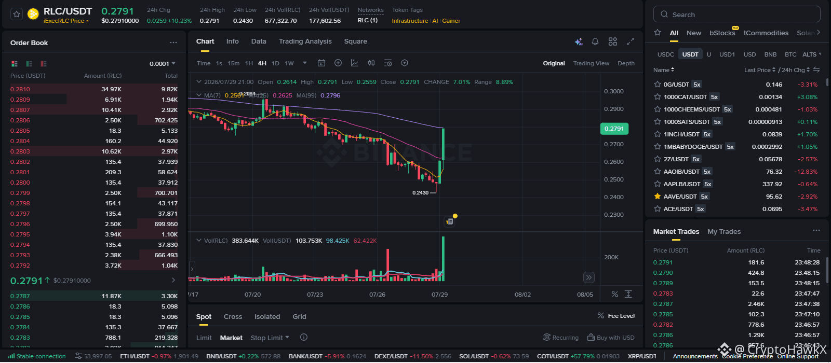
Task: Jump chart to latest candle arrows button
Action: (588, 277)
